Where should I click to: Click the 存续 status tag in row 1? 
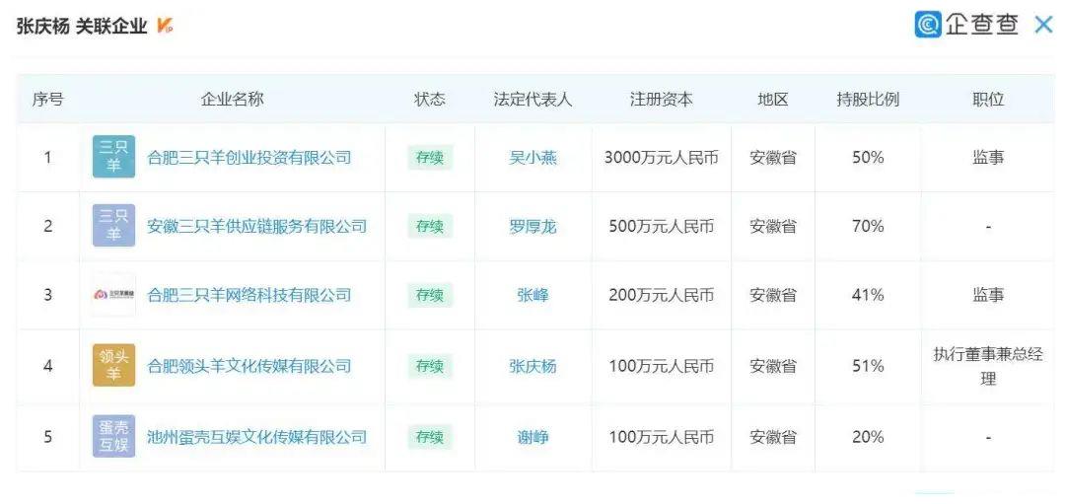430,158
